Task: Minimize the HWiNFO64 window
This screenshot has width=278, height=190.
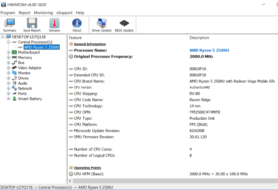Action: click(x=264, y=4)
